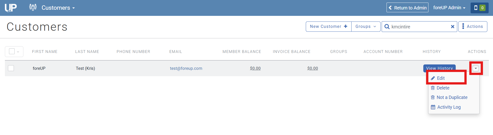493x135 pixels.
Task: Click the test@foreup.com email link
Action: [186, 68]
